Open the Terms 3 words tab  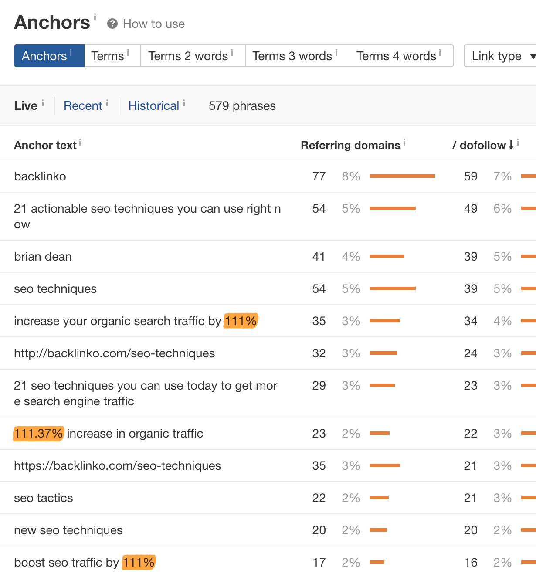(x=292, y=56)
